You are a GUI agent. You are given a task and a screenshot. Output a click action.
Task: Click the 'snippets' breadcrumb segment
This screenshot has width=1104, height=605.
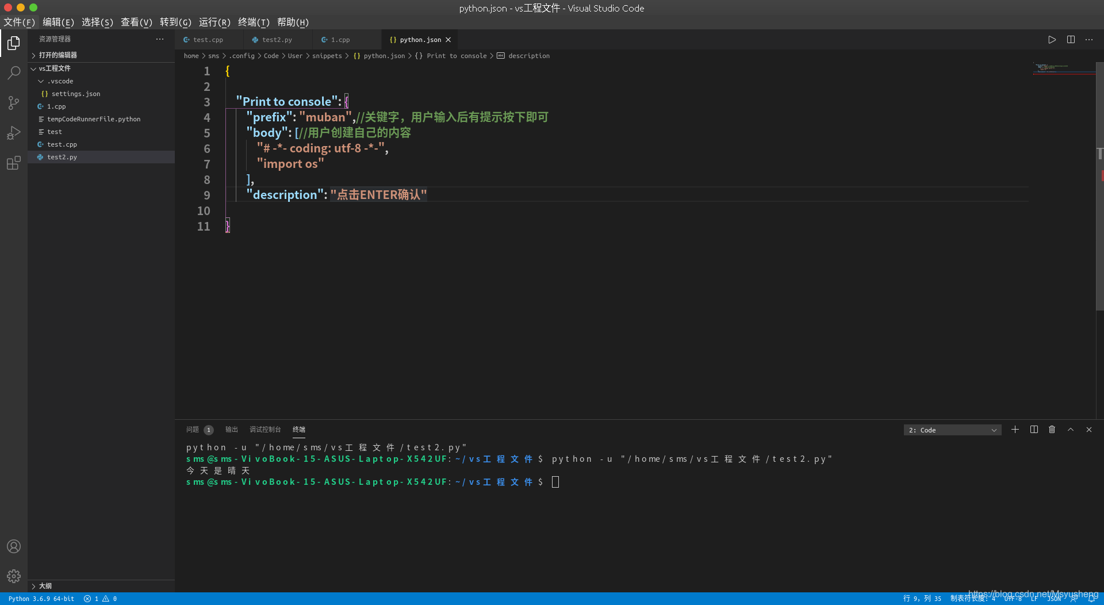coord(327,56)
